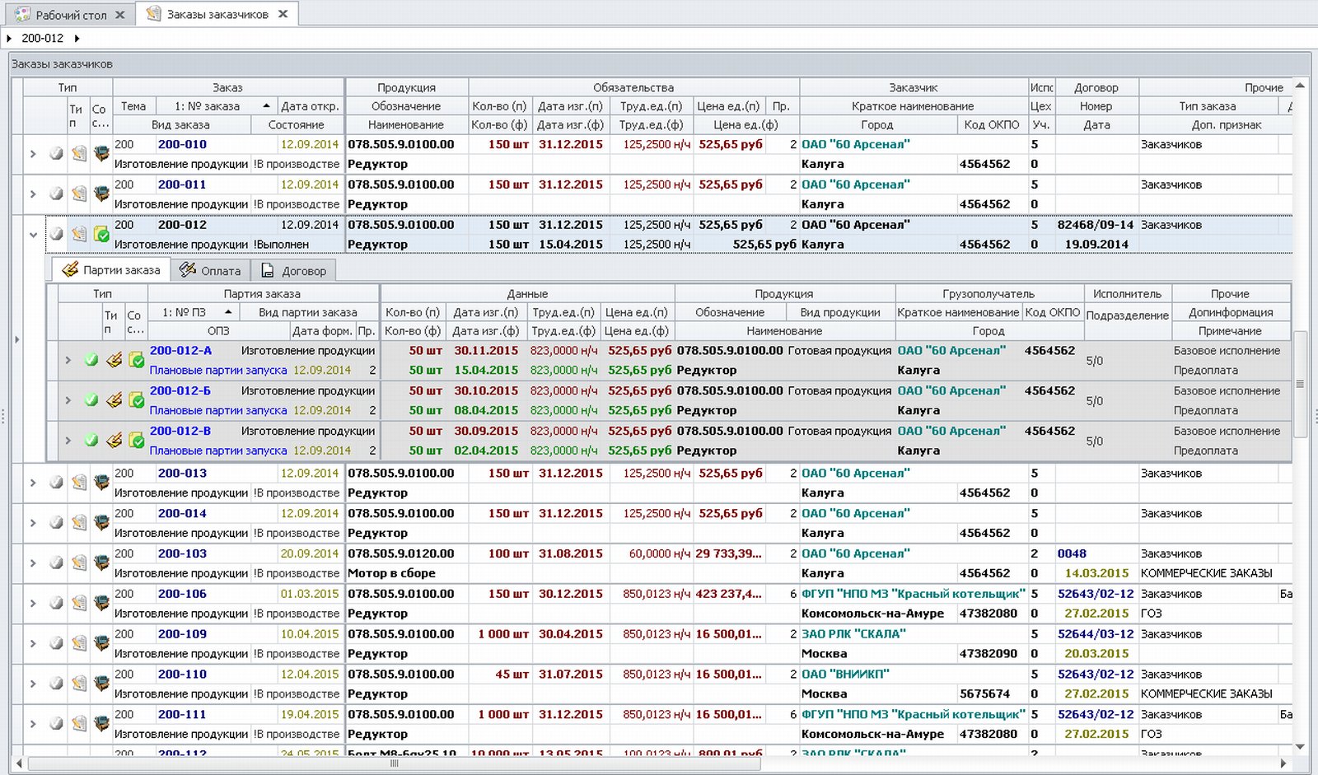The width and height of the screenshot is (1318, 775).
Task: Click the production status icon for order 200-106
Action: point(101,604)
